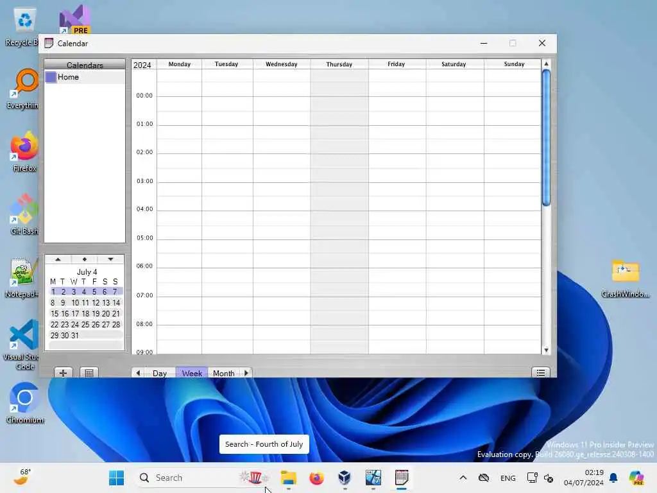The width and height of the screenshot is (657, 493).
Task: Open the ENG language indicator
Action: click(508, 478)
